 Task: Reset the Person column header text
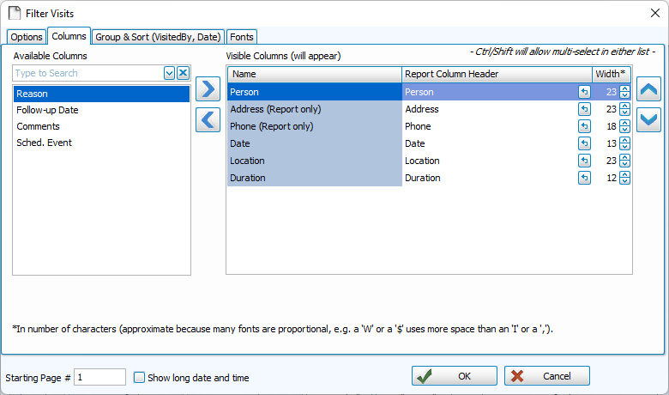tap(584, 92)
